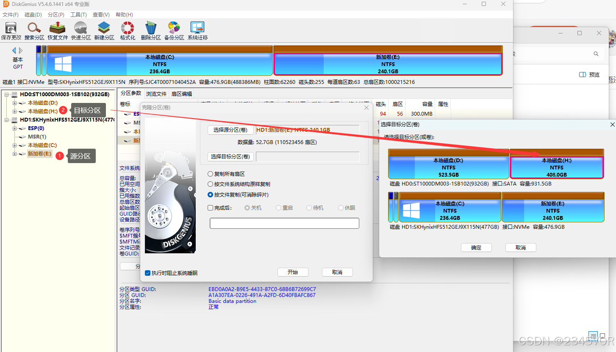This screenshot has width=616, height=352.
Task: Switch to the 分区参数 tab
Action: click(130, 93)
